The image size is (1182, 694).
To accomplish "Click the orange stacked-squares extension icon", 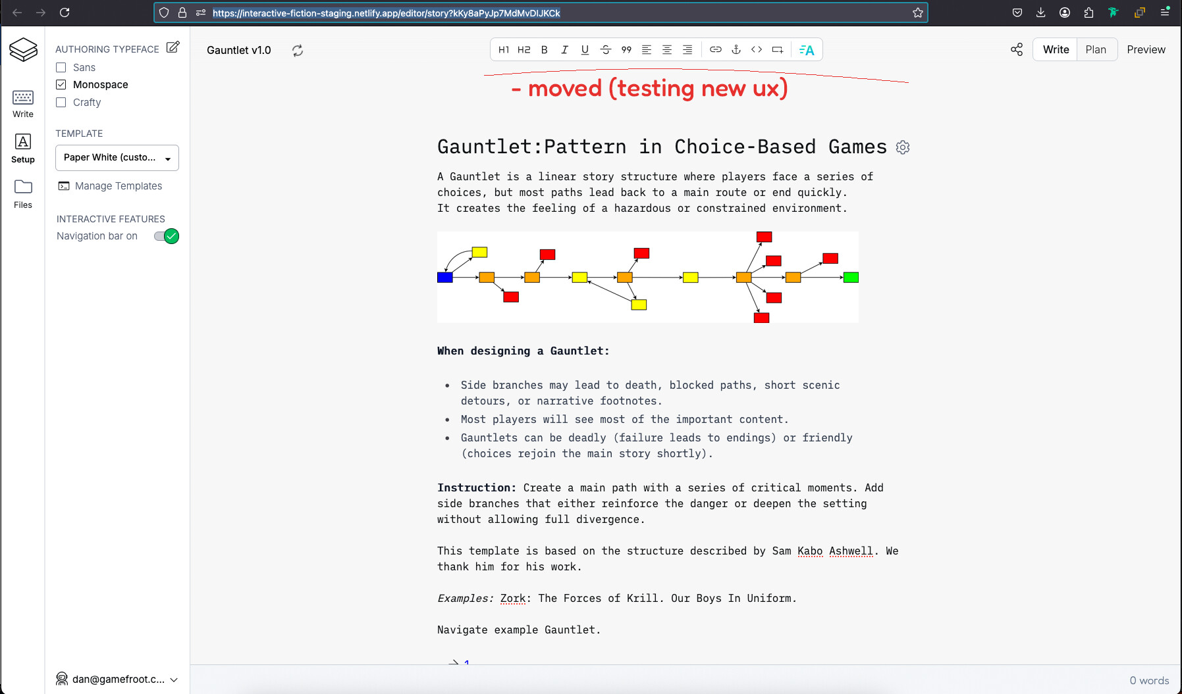I will click(x=1139, y=12).
